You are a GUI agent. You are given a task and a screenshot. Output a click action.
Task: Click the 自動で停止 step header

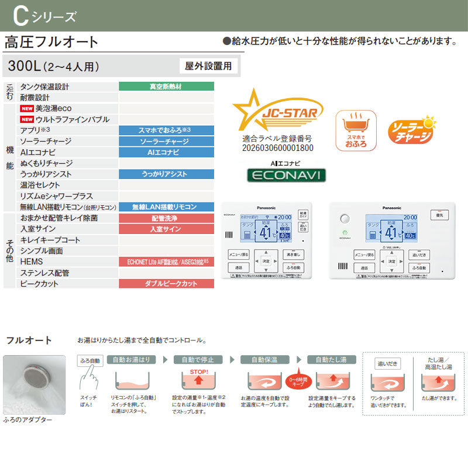pos(198,360)
